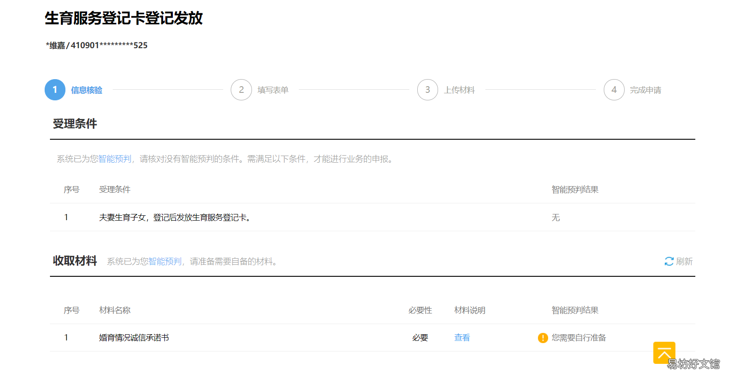Image resolution: width=732 pixels, height=378 pixels.
Task: Click the page title 生育服务登记卡登记发放
Action: click(x=124, y=18)
